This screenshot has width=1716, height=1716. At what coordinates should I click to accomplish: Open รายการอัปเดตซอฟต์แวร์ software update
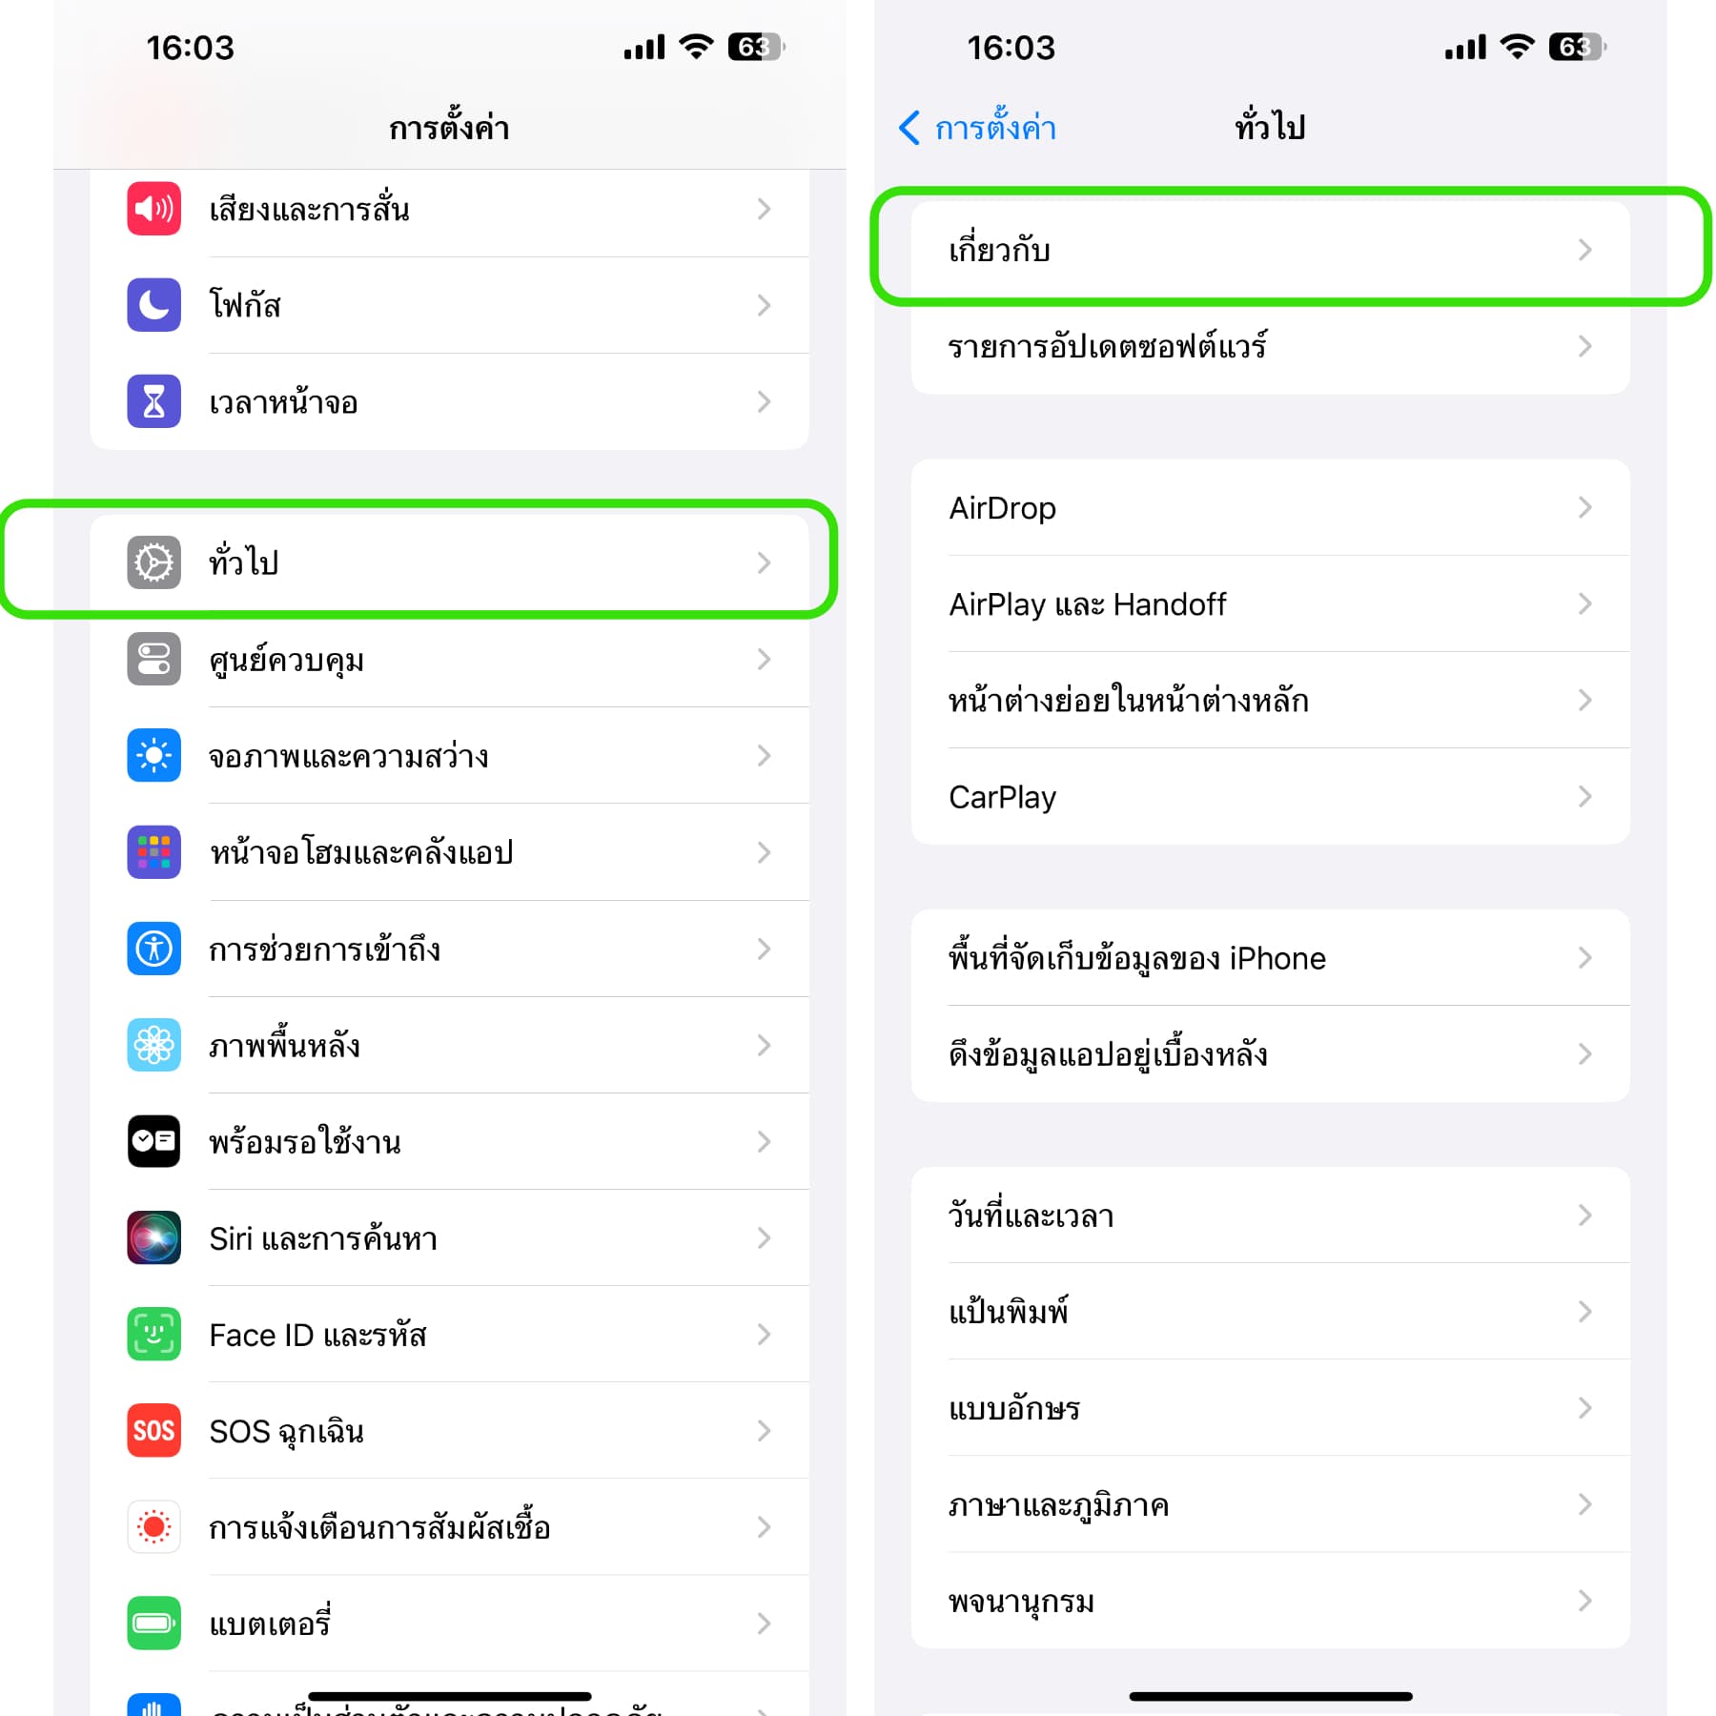click(x=1270, y=346)
